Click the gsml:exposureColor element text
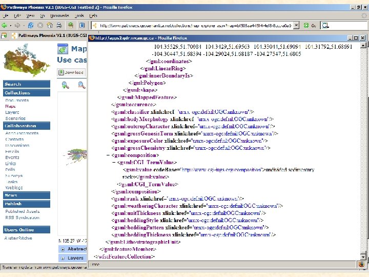This screenshot has width=369, height=277. pos(138,141)
